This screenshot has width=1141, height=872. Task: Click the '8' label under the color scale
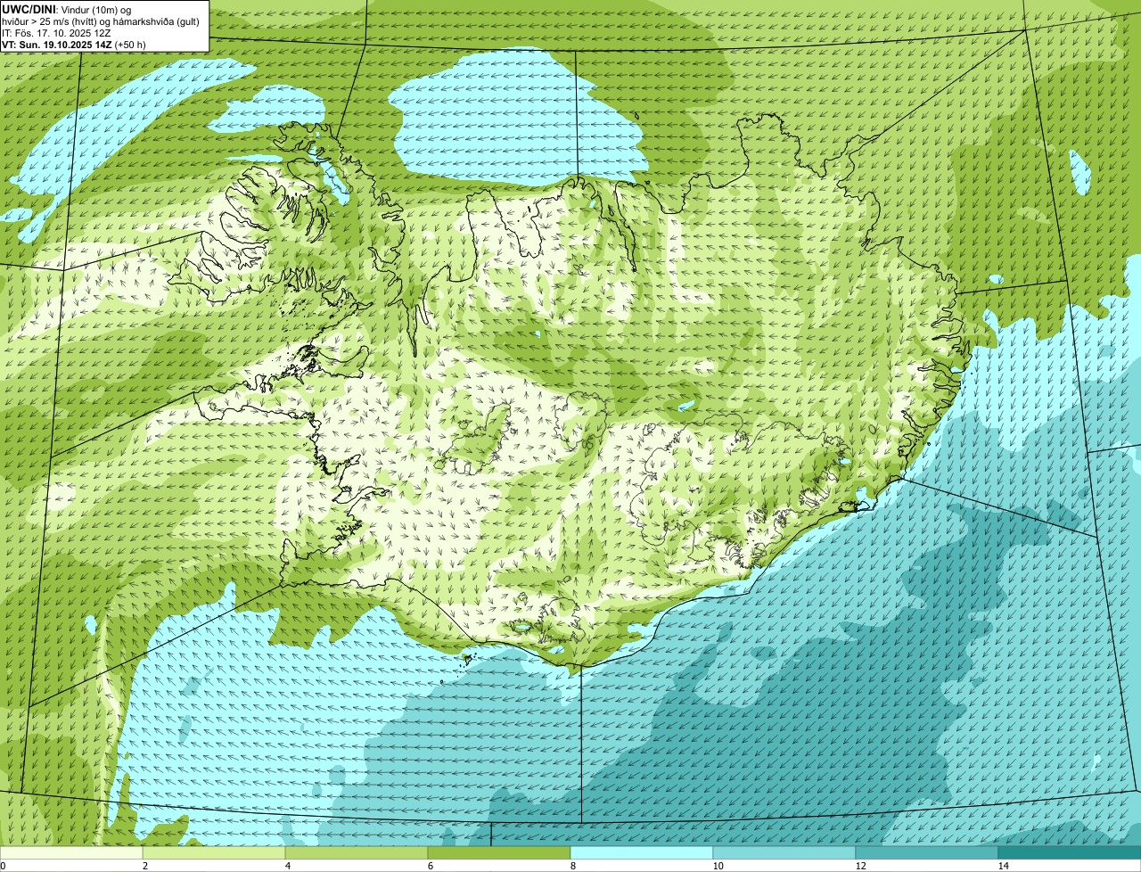[572, 866]
